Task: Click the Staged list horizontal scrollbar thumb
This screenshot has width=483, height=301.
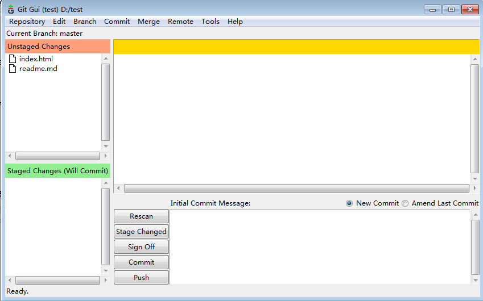Action: click(x=57, y=280)
